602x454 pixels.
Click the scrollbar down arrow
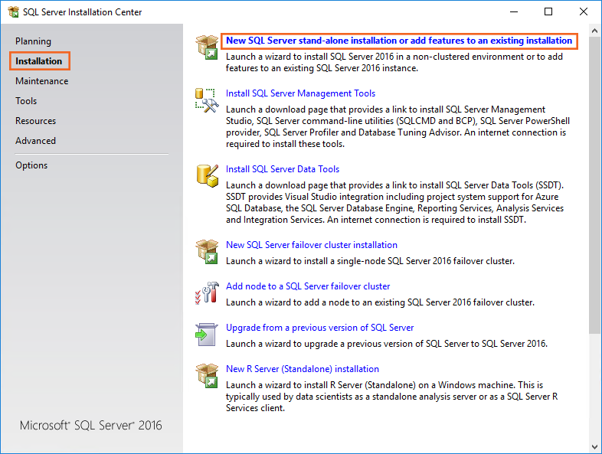click(x=595, y=447)
